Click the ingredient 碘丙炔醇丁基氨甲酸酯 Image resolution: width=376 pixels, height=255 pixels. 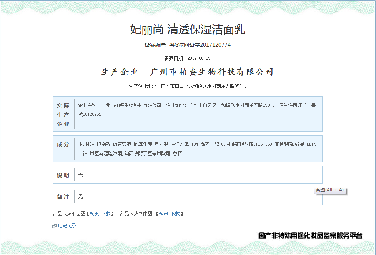click(148, 153)
